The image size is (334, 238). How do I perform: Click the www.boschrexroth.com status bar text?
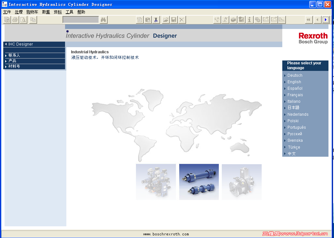tap(166, 234)
